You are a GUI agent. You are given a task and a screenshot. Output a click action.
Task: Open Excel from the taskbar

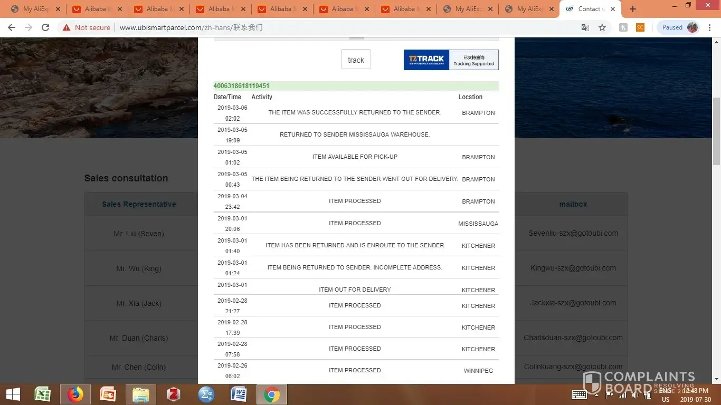[43, 394]
